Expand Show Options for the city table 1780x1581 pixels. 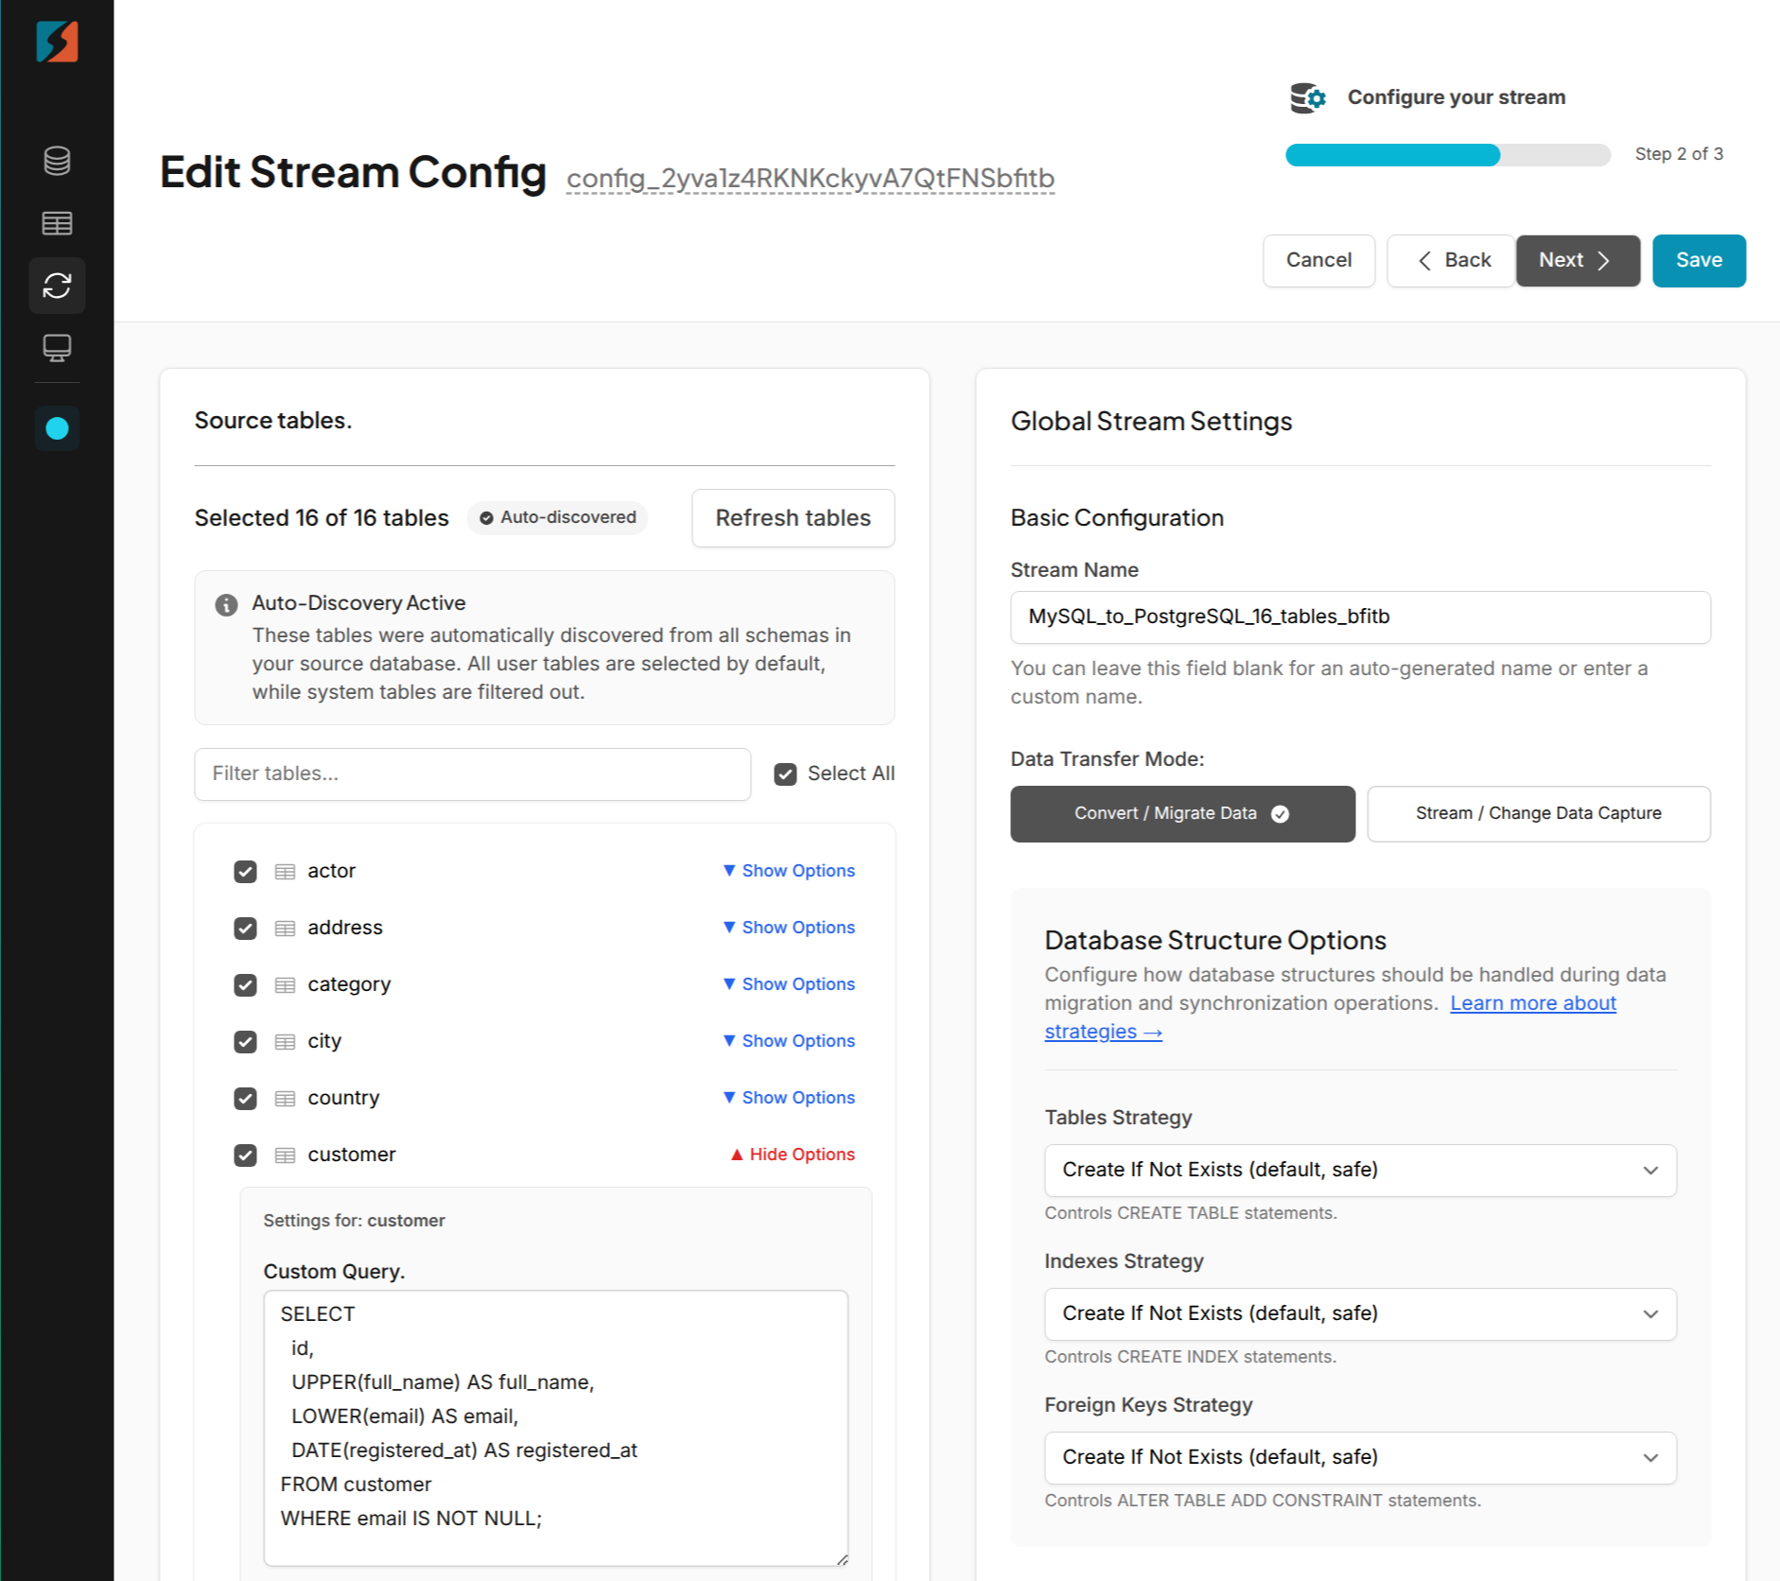point(788,1040)
